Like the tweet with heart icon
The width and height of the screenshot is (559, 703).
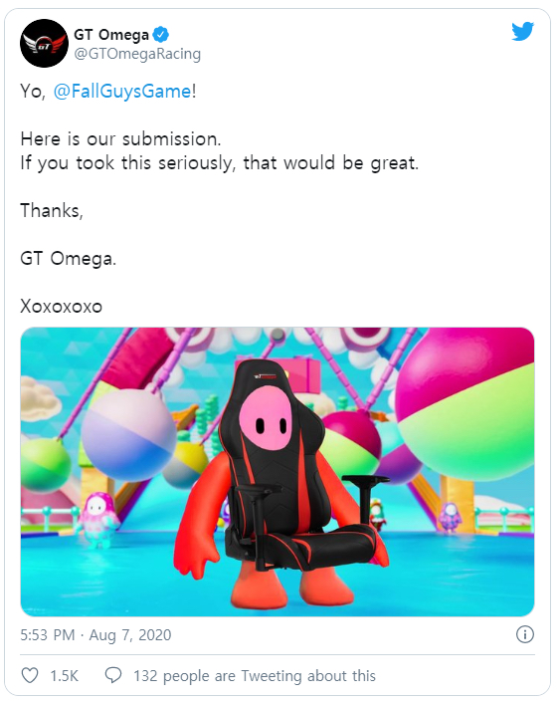[30, 675]
